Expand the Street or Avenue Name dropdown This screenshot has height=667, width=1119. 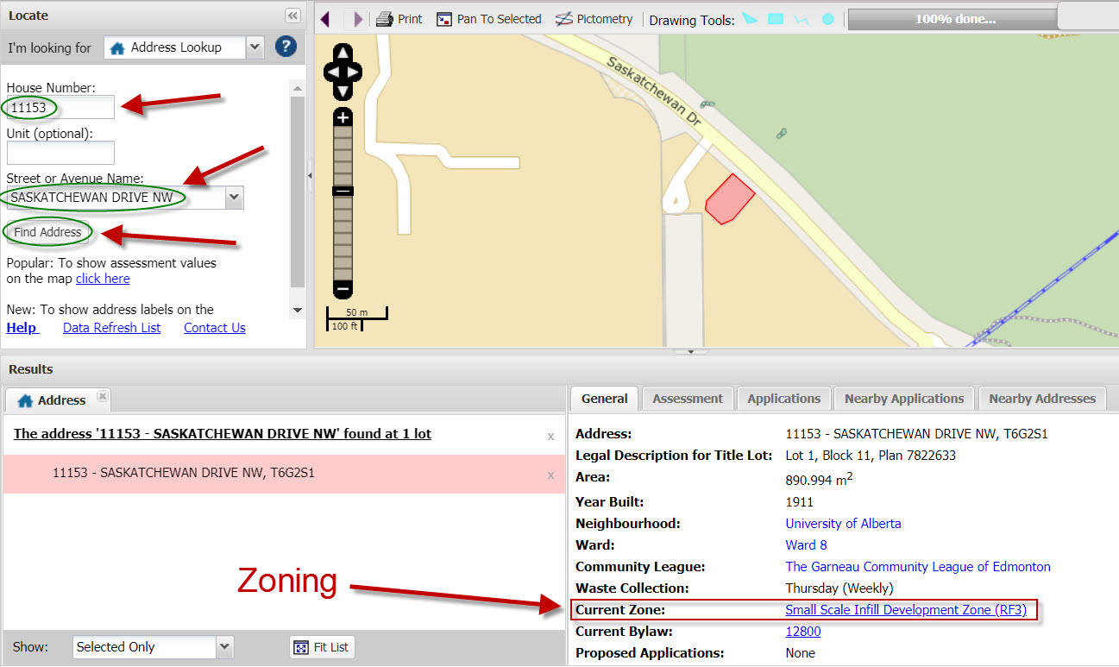[233, 198]
